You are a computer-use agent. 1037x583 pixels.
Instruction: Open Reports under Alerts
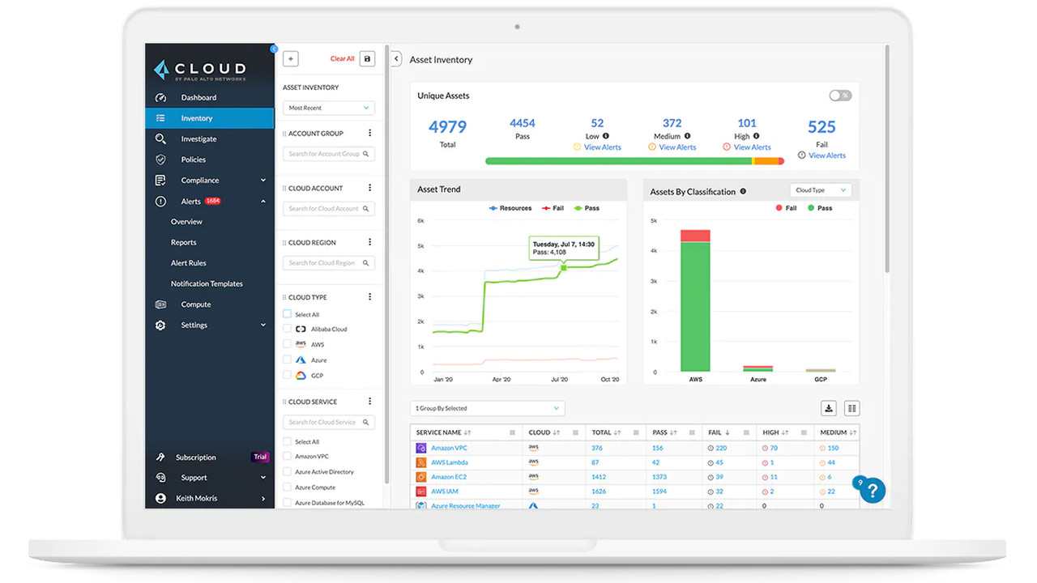point(184,242)
